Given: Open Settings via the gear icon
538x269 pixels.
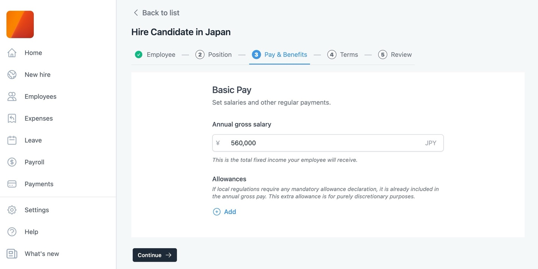Looking at the screenshot, I should tap(12, 210).
